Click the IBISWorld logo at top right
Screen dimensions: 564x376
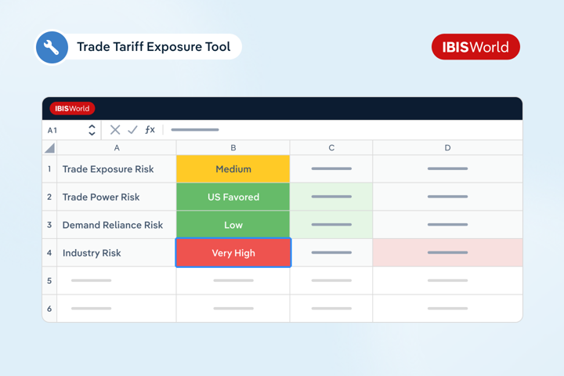point(475,47)
